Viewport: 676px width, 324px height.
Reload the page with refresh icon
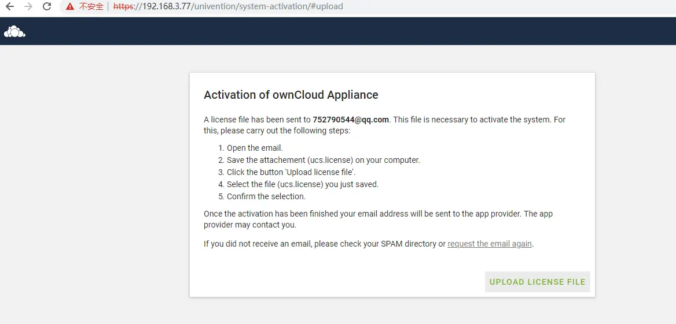(x=47, y=6)
